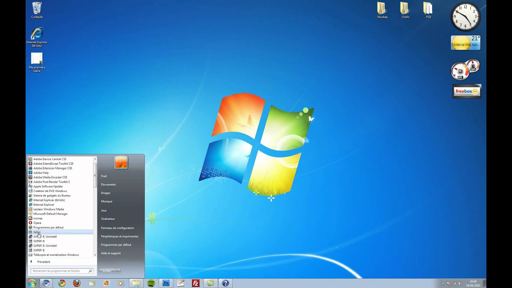Image resolution: width=512 pixels, height=288 pixels.
Task: Open FileZilla from the taskbar
Action: tap(196, 283)
